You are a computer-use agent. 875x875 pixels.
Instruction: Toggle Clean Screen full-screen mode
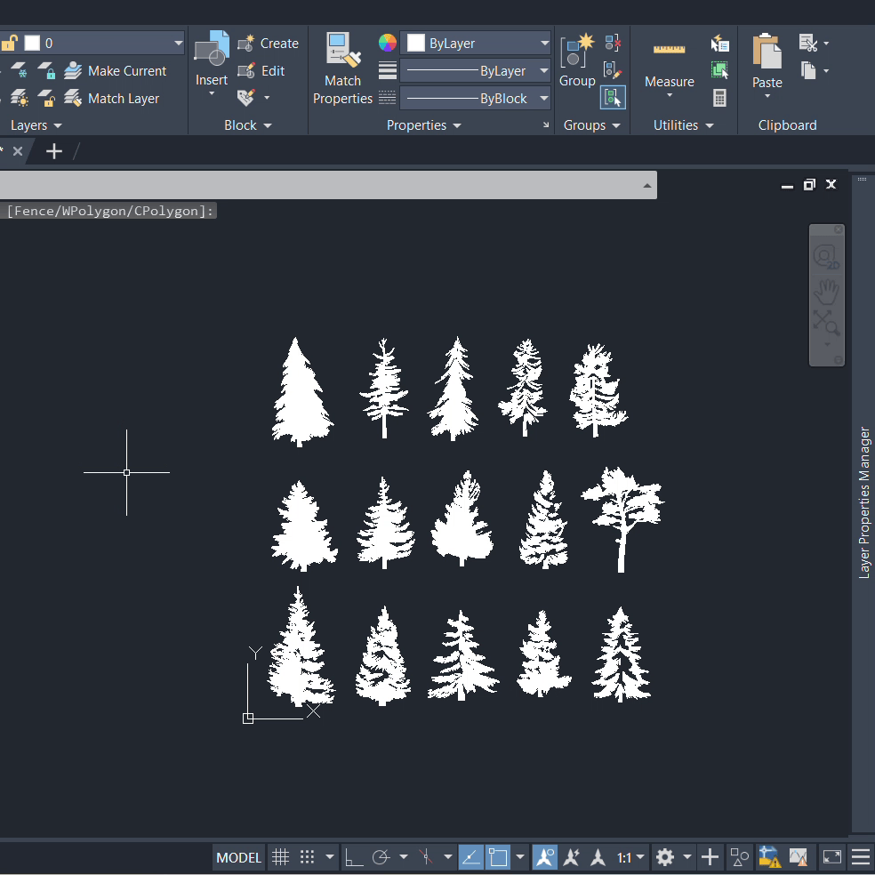click(x=831, y=857)
